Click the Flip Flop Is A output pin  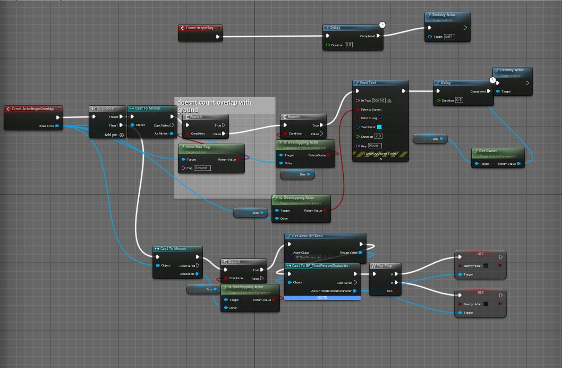pos(396,291)
